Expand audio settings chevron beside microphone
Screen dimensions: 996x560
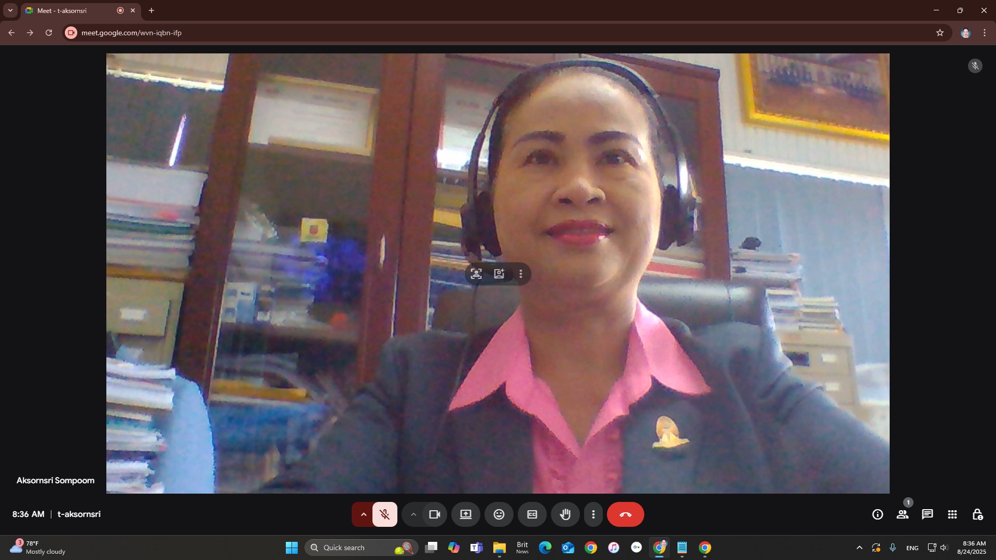(x=363, y=514)
